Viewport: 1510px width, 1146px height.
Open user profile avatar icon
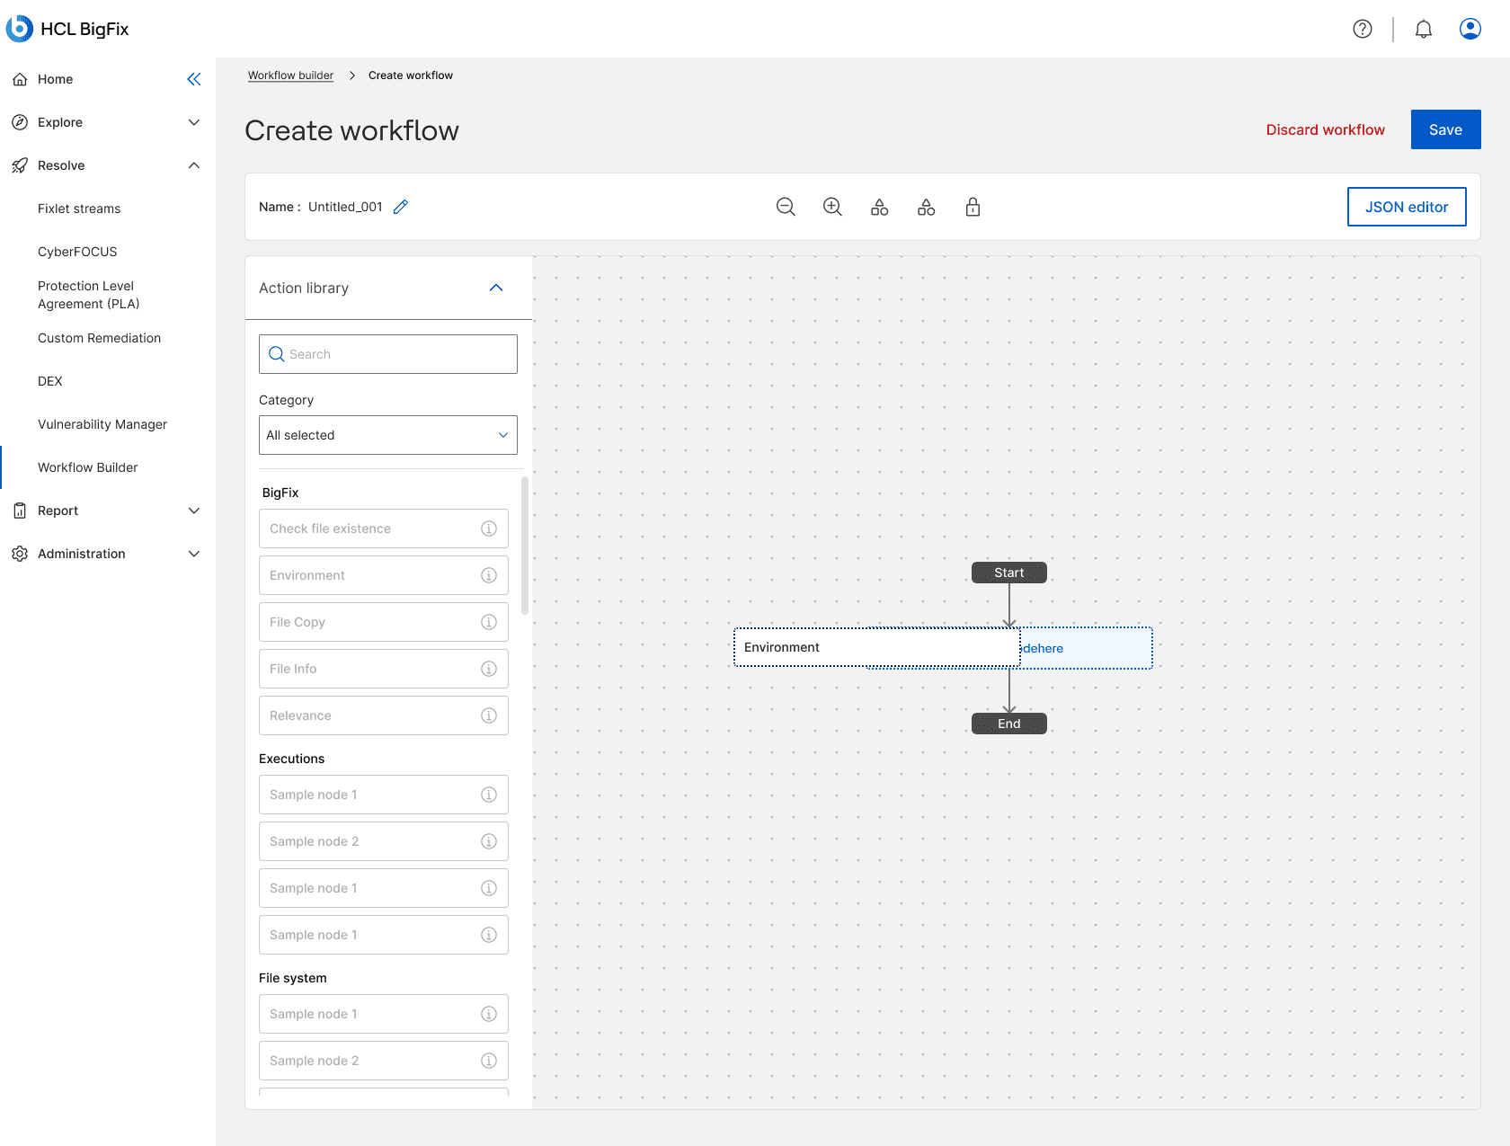1470,29
